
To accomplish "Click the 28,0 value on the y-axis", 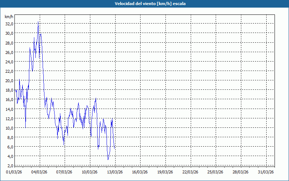I will click(9, 43).
